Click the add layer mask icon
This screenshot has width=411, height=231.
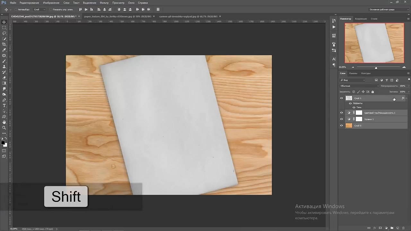click(x=380, y=228)
